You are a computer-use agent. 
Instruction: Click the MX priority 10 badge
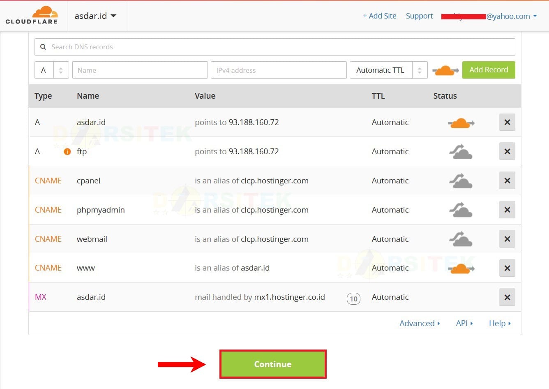(x=353, y=299)
